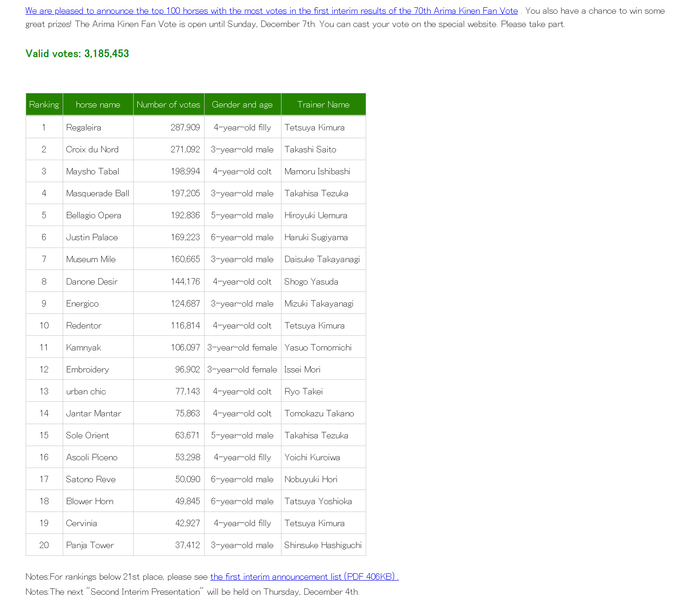Select horse name Cervinia
This screenshot has height=603, width=687.
click(x=81, y=523)
